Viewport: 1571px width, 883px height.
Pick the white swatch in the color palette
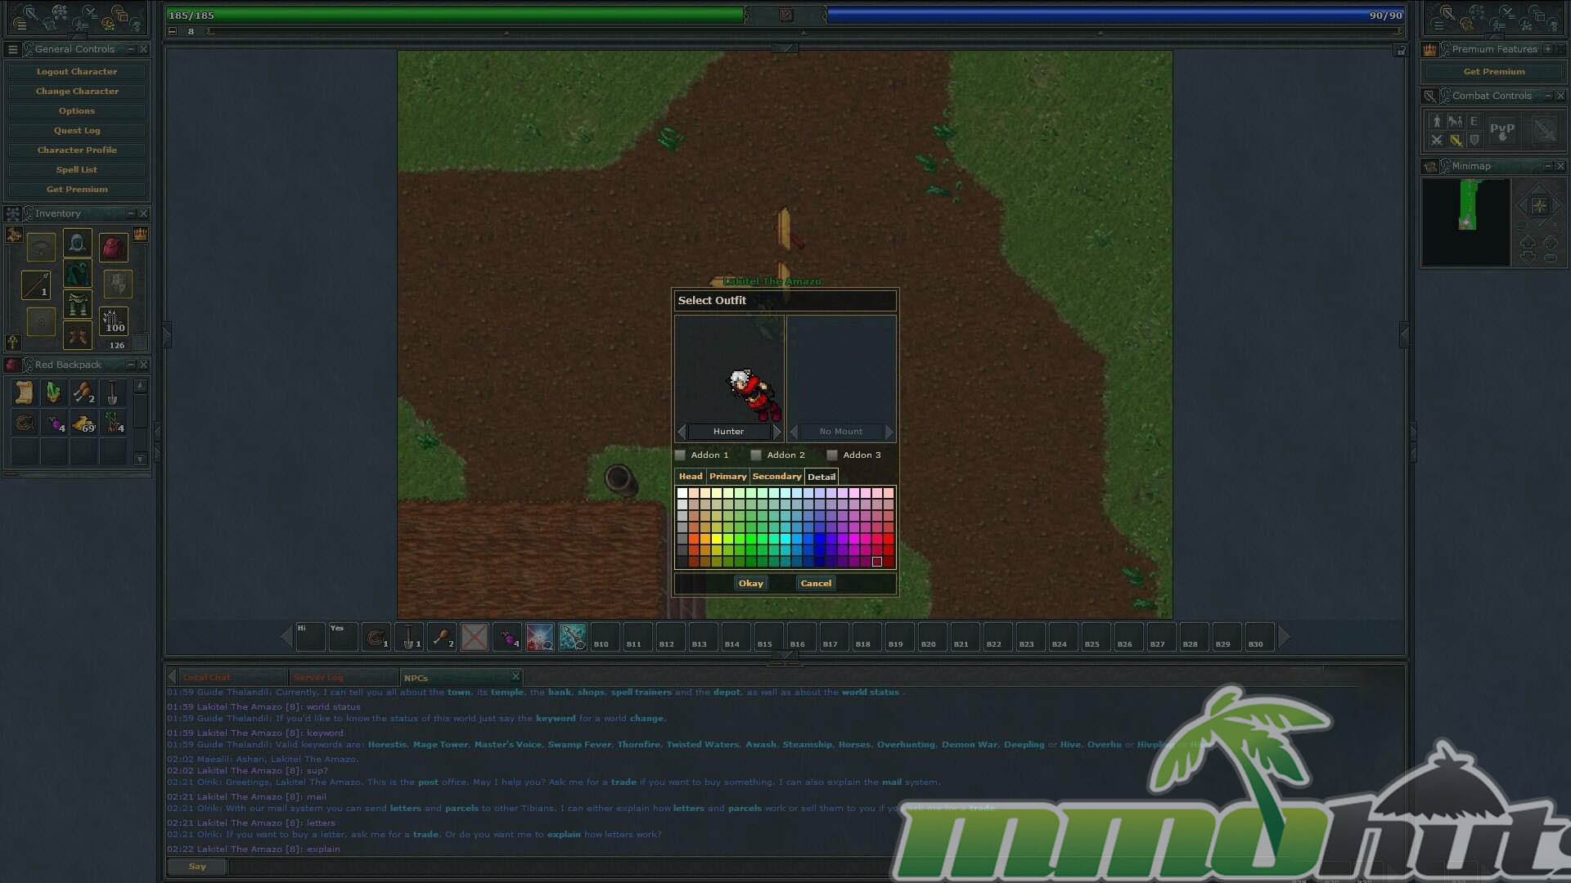682,493
